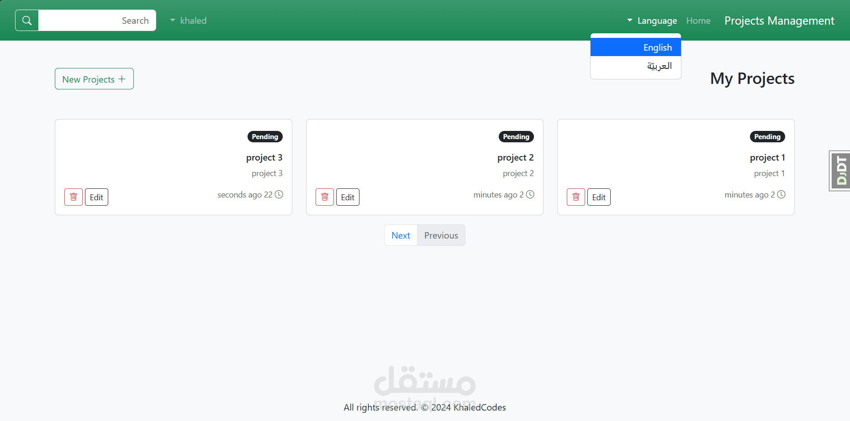
Task: Click the Previous pagination button
Action: (x=441, y=235)
